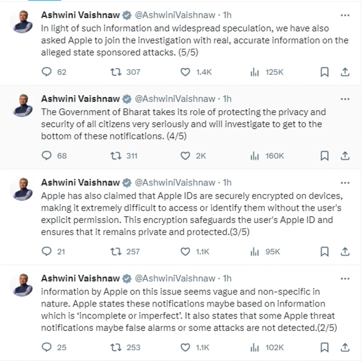
Task: Open Ashwini Vaishnaw name link on (5/5) tweet
Action: [81, 15]
